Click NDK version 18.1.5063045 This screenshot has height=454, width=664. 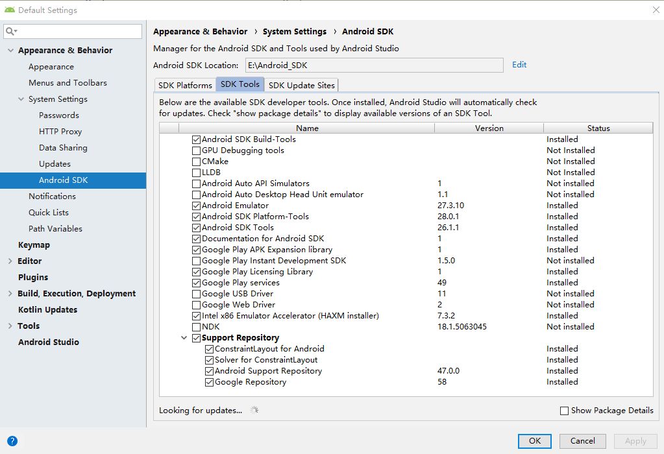point(462,327)
